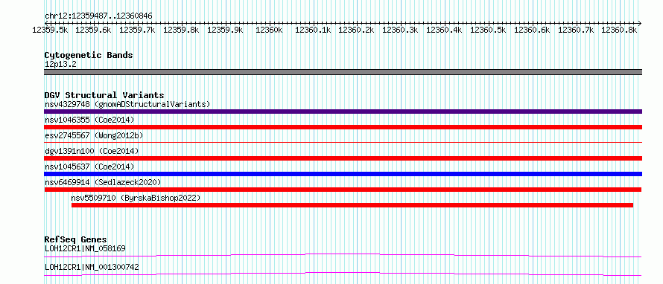Click the chr12:12359487..12360846 region label

tap(98, 16)
